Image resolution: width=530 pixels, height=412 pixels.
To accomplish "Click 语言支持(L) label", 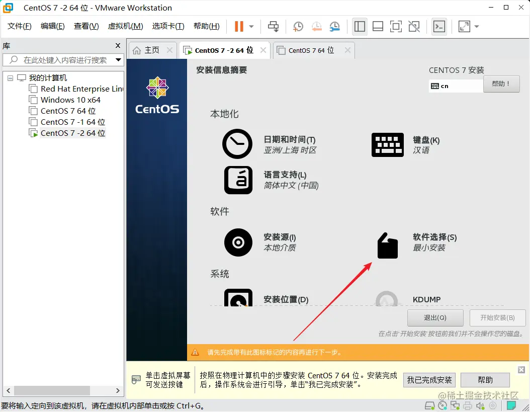I will [x=285, y=175].
